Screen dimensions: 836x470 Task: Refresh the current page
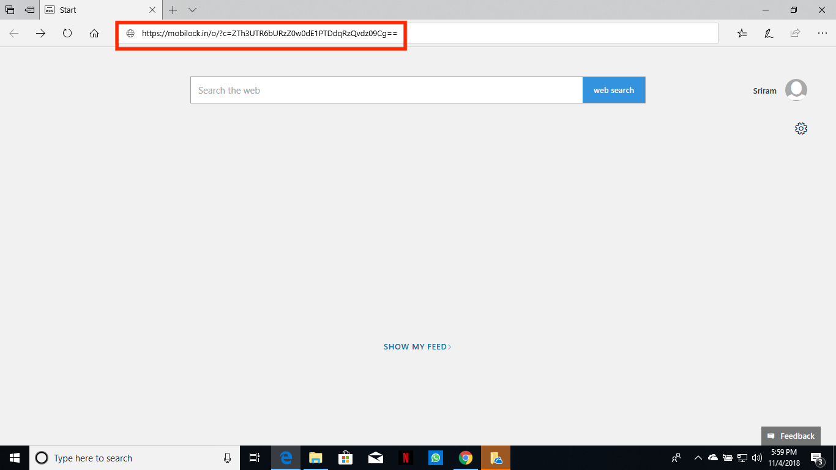coord(67,33)
